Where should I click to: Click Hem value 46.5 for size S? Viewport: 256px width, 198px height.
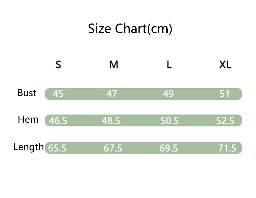tap(58, 121)
